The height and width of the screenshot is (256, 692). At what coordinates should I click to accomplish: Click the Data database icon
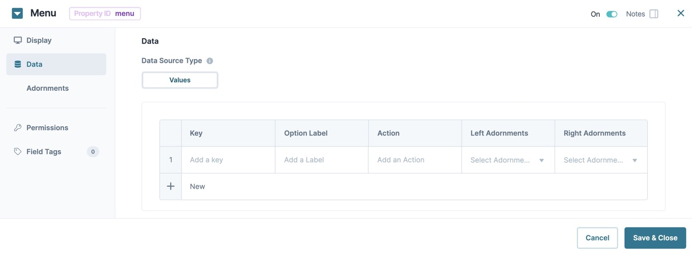point(18,64)
